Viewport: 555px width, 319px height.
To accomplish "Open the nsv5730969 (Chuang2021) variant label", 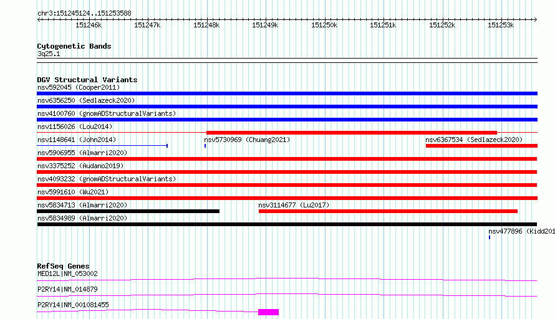I will coord(247,140).
